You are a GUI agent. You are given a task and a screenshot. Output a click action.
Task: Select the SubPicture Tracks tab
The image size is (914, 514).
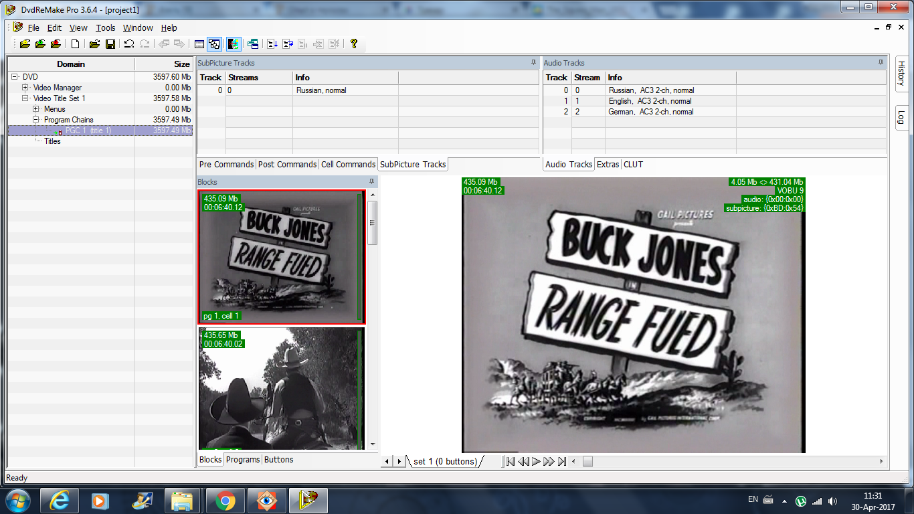[413, 164]
